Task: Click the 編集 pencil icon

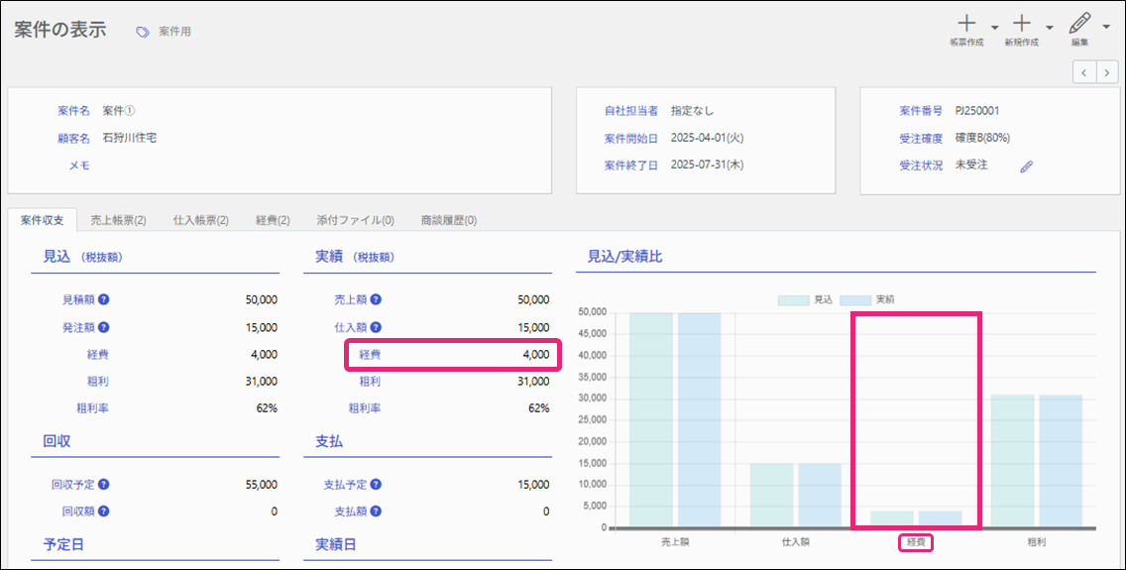Action: [1079, 23]
